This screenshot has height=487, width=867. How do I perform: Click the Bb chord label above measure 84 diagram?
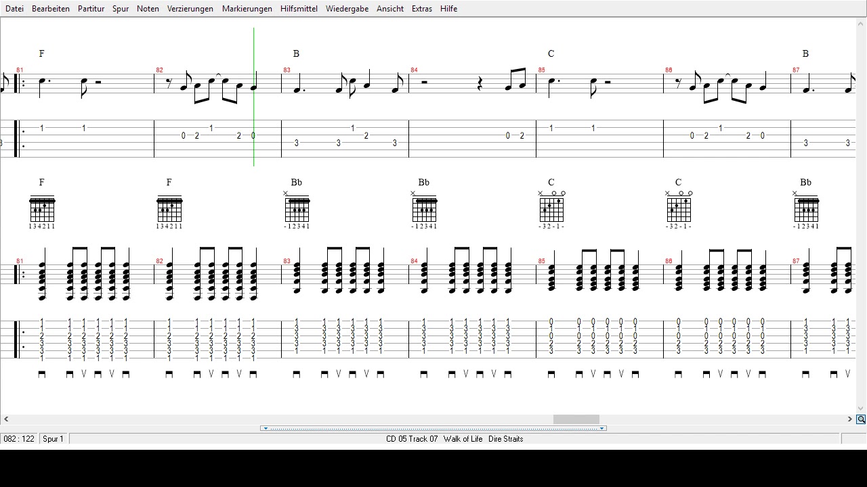pos(424,183)
